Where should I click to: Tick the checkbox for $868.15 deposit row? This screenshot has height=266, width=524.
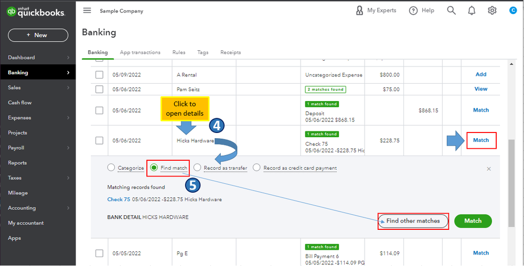(x=99, y=110)
